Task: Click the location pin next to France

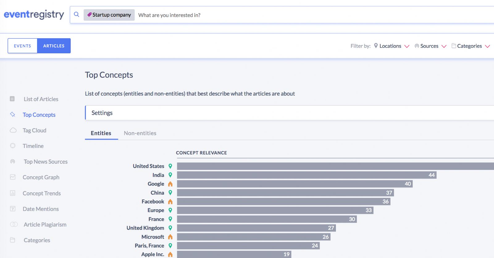Action: click(x=170, y=219)
